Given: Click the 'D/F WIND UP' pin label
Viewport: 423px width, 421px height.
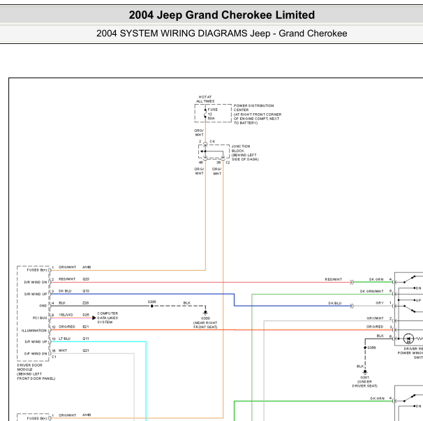Looking at the screenshot, I should pos(36,341).
